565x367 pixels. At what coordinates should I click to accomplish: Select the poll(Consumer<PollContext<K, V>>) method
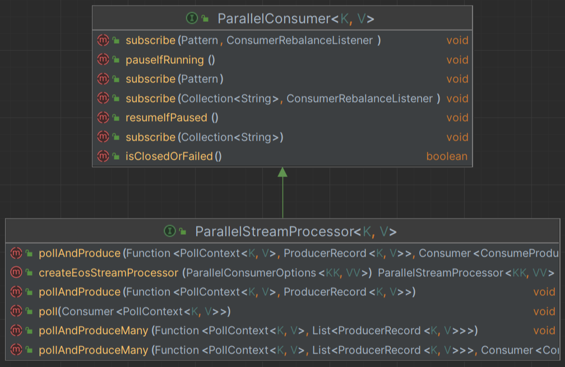(x=135, y=312)
